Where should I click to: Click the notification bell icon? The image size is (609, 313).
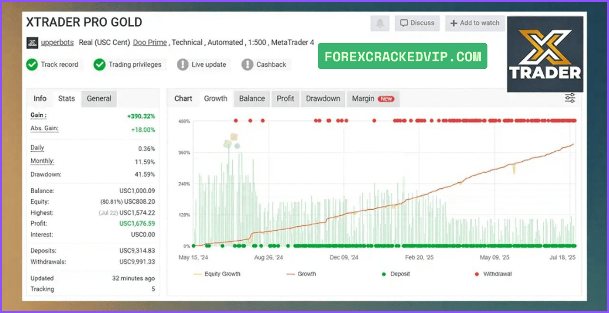pos(380,23)
